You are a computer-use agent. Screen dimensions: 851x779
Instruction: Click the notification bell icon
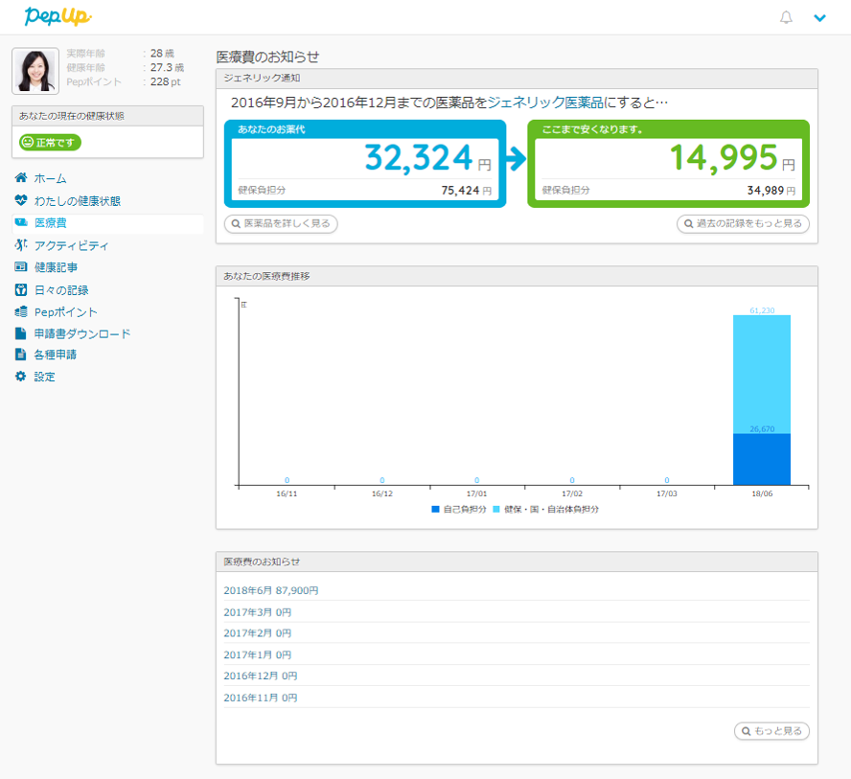click(786, 17)
